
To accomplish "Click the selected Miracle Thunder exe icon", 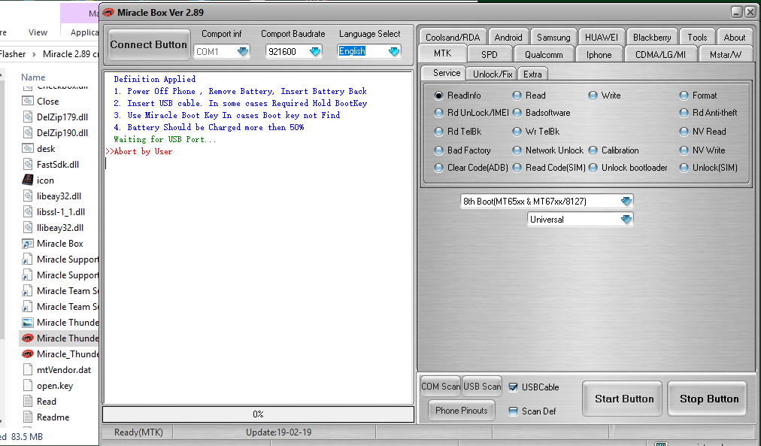I will click(28, 338).
